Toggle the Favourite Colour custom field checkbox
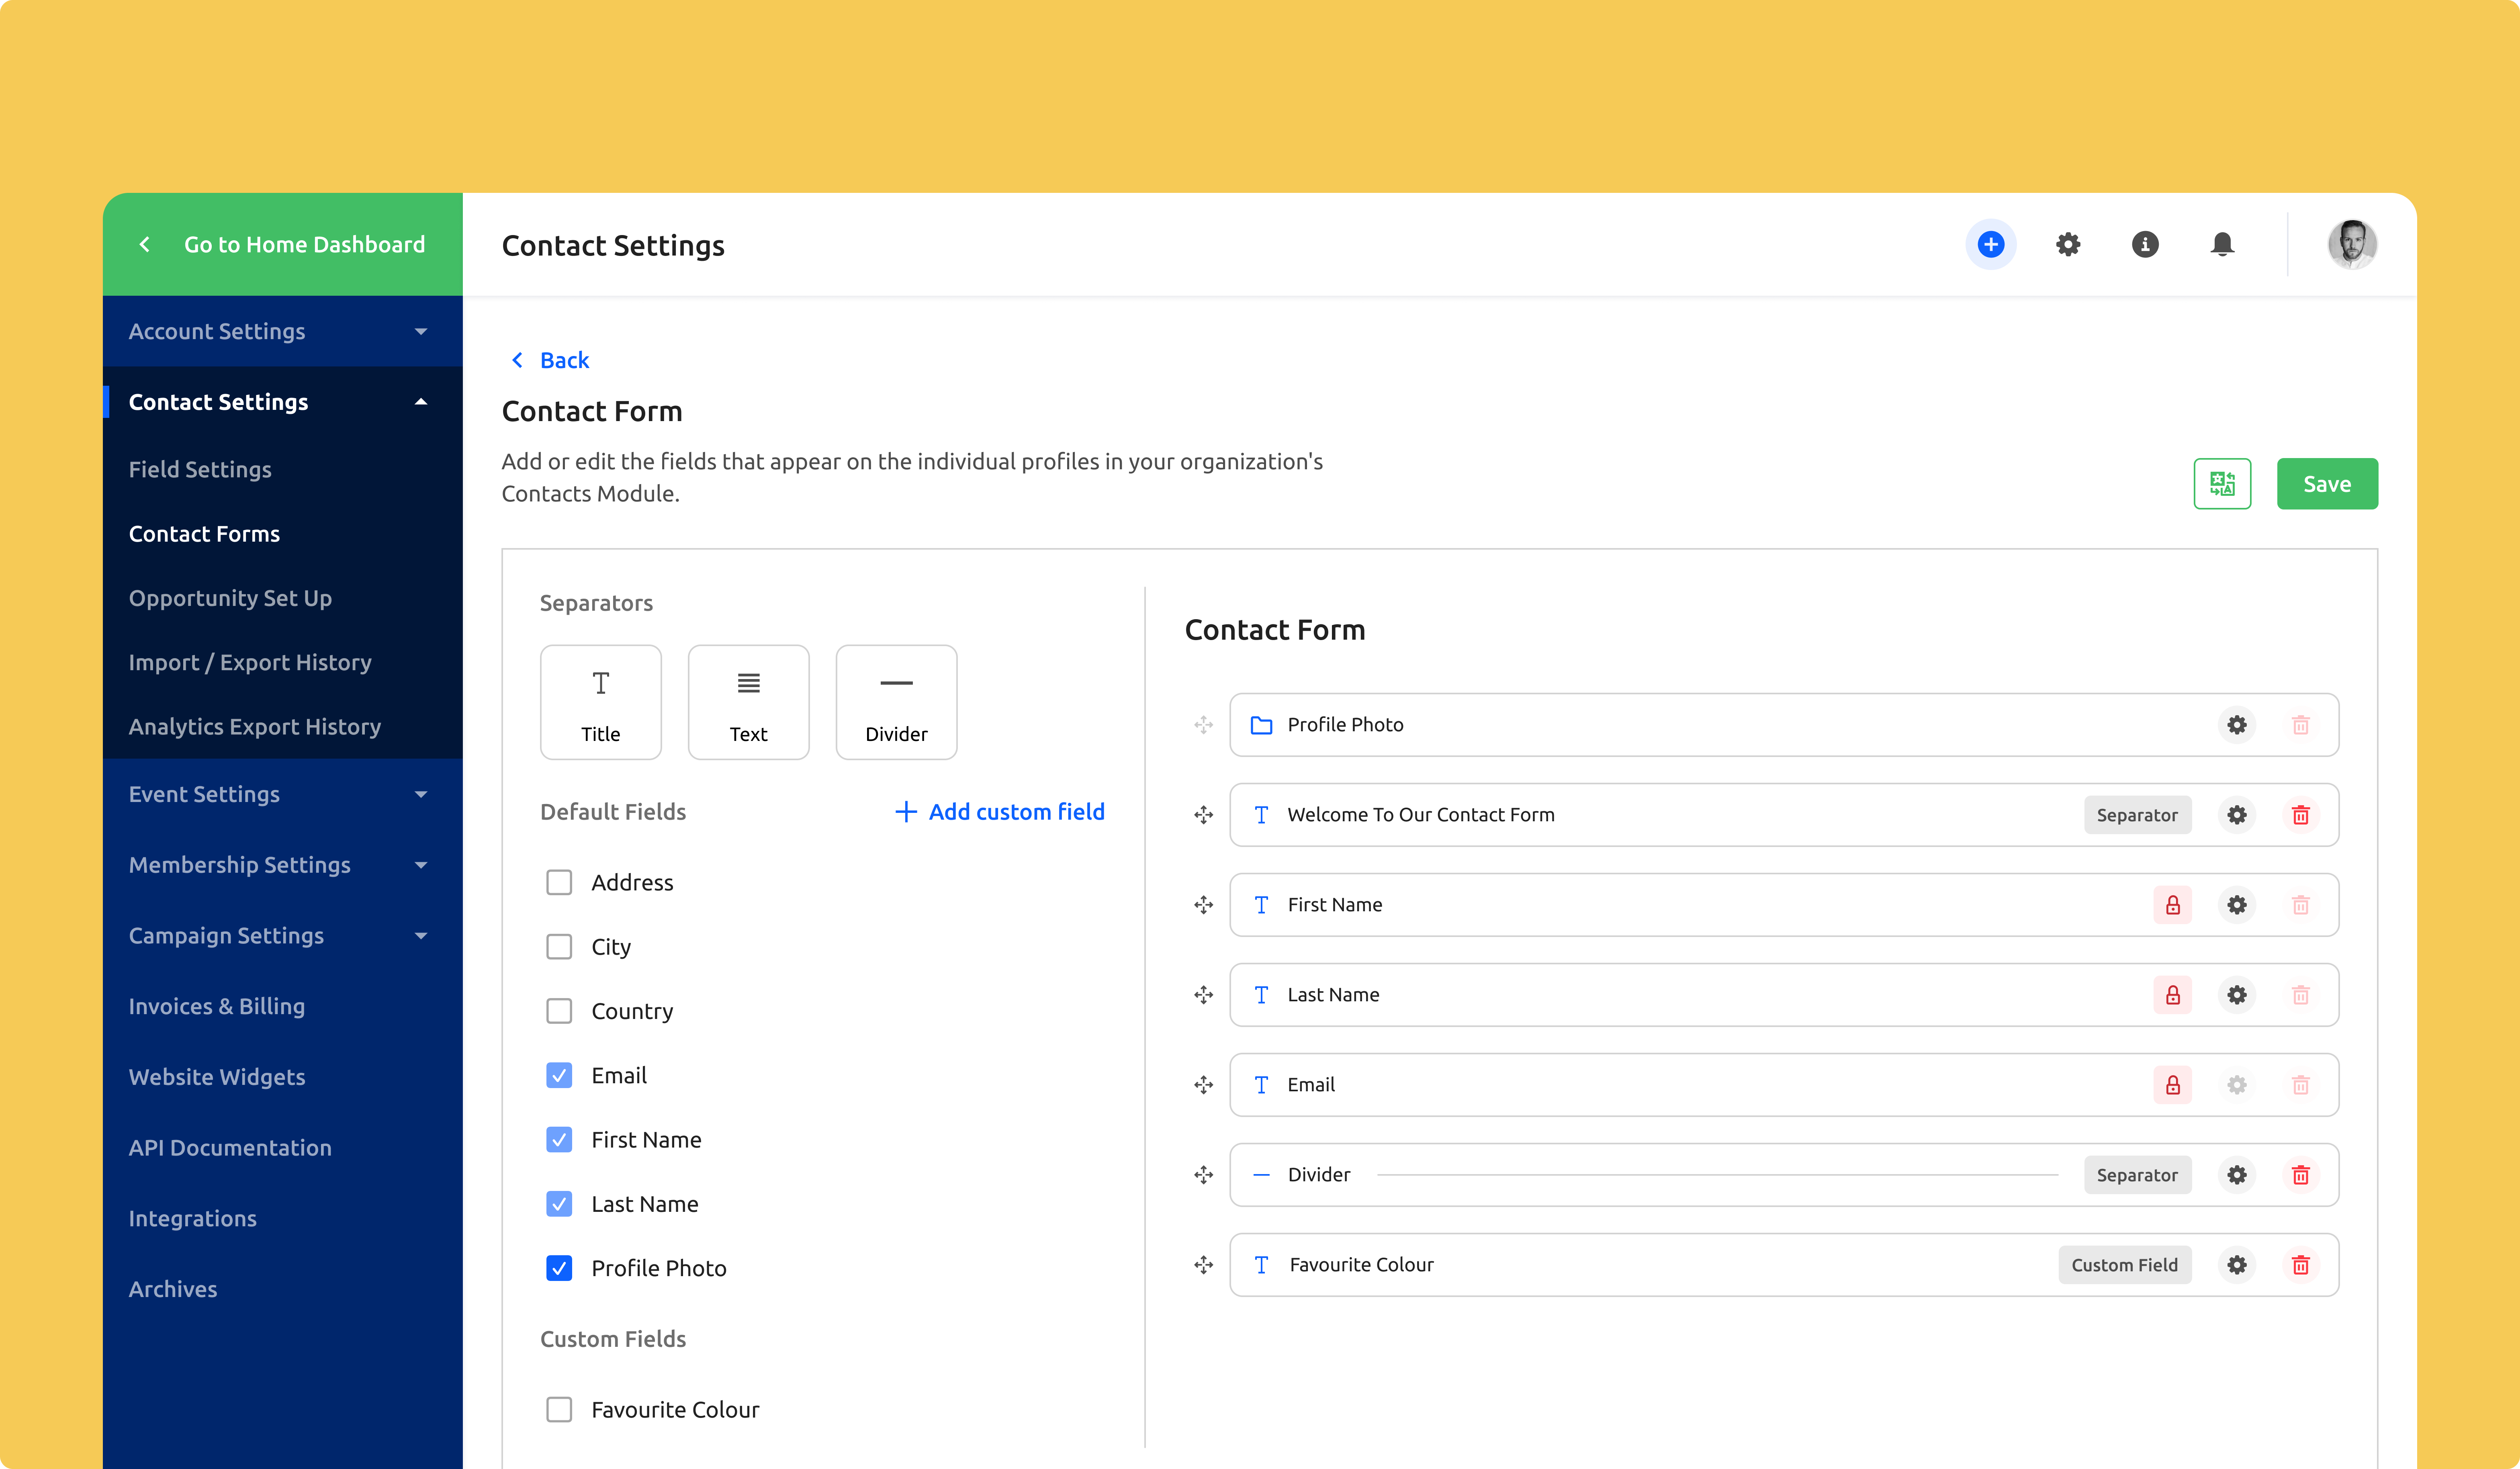This screenshot has width=2520, height=1469. point(560,1408)
